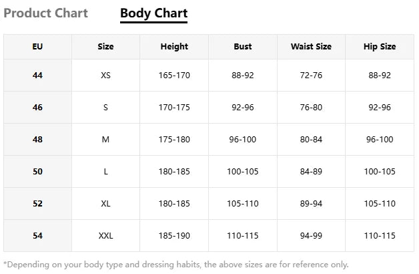Click the reference-only disclaimer note

pos(176,265)
